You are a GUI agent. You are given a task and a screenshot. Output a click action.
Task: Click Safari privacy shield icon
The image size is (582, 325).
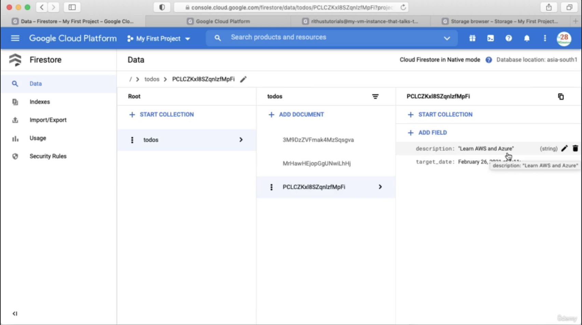click(x=162, y=7)
